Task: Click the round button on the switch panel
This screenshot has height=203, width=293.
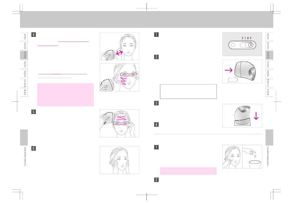Action: coord(233,45)
